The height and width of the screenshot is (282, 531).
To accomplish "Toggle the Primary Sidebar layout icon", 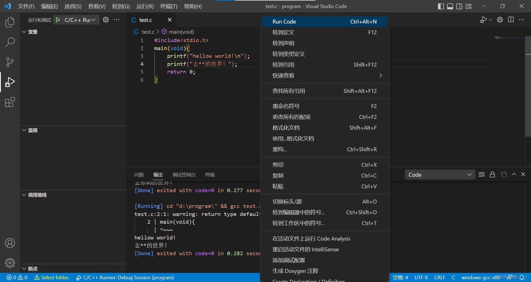I will pos(441,6).
